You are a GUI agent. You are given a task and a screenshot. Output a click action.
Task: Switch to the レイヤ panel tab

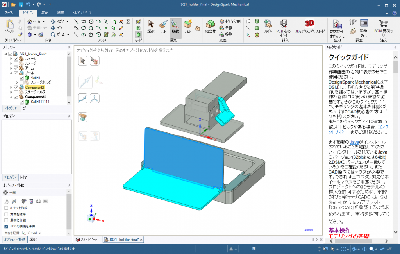coord(23,177)
